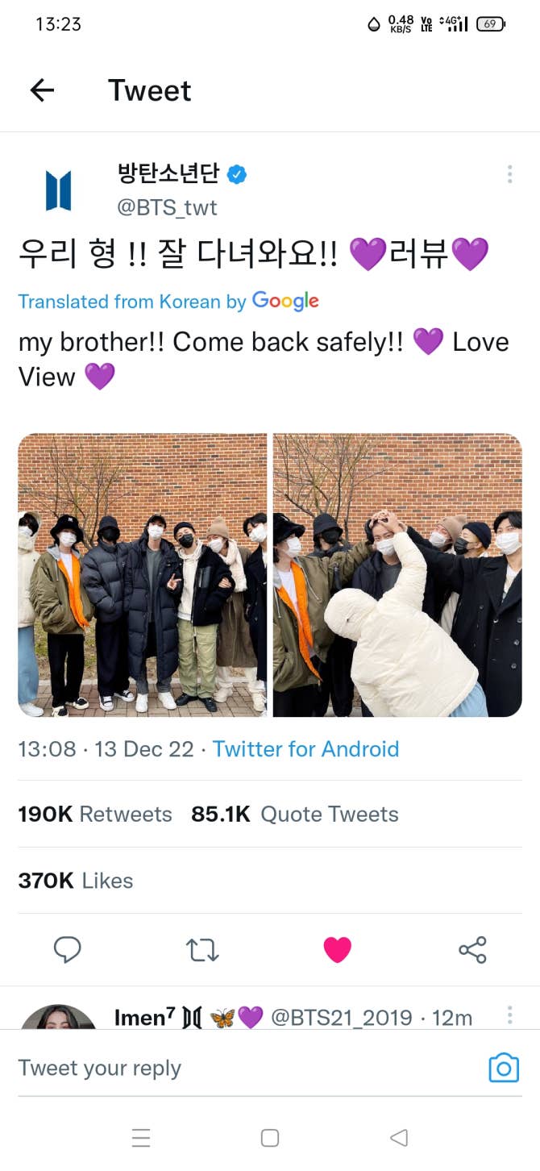Open the 'Twitter for Android' source link

pos(305,749)
